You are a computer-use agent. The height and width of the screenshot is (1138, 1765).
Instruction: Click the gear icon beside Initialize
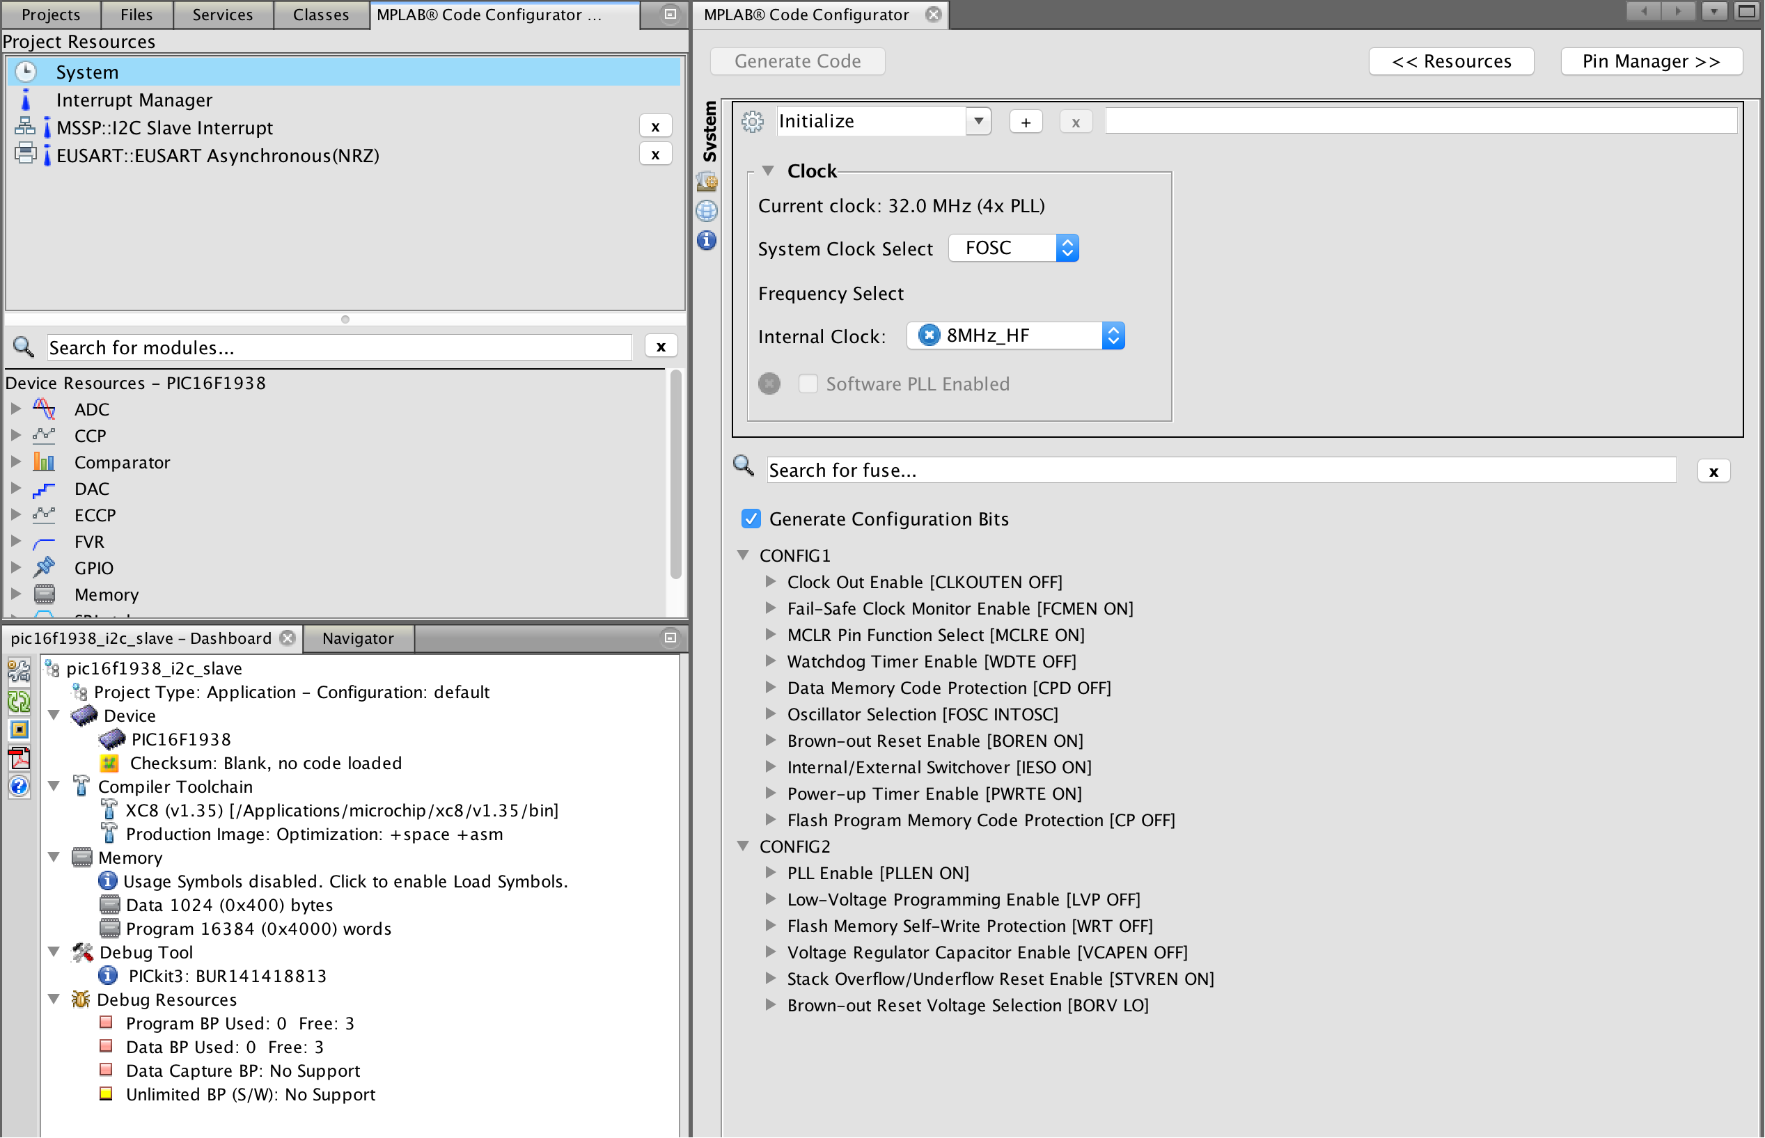point(753,121)
